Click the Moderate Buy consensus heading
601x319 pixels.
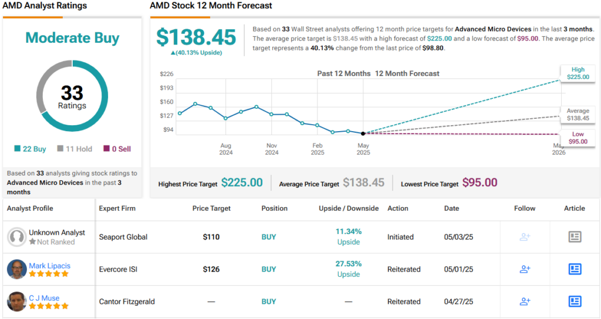tap(72, 38)
